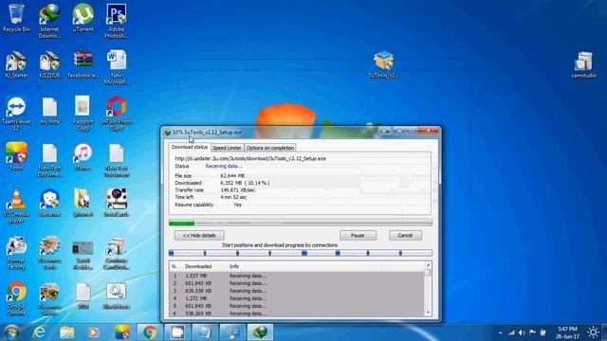Click the Action Center flag tray icon

pyautogui.click(x=533, y=332)
